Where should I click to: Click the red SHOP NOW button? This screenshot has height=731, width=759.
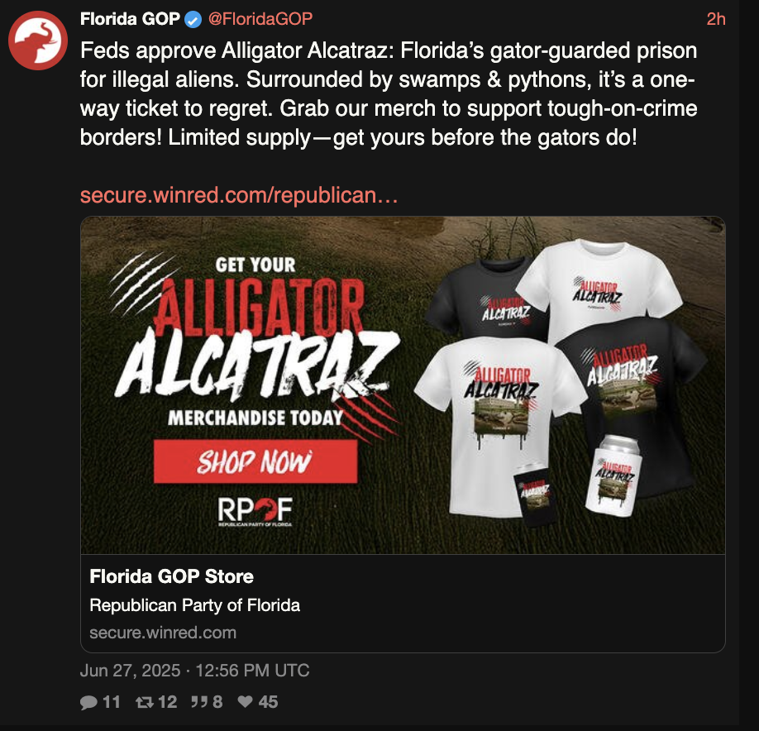pos(255,461)
